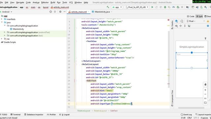Open the app run configuration dropdown
Screen dimensions: 211x119
117,7
